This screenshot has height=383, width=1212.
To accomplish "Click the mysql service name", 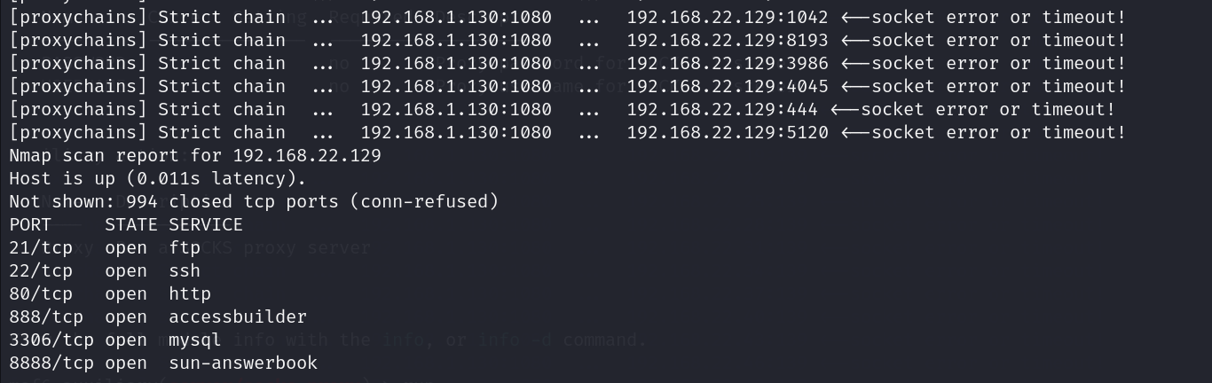I will [x=195, y=340].
